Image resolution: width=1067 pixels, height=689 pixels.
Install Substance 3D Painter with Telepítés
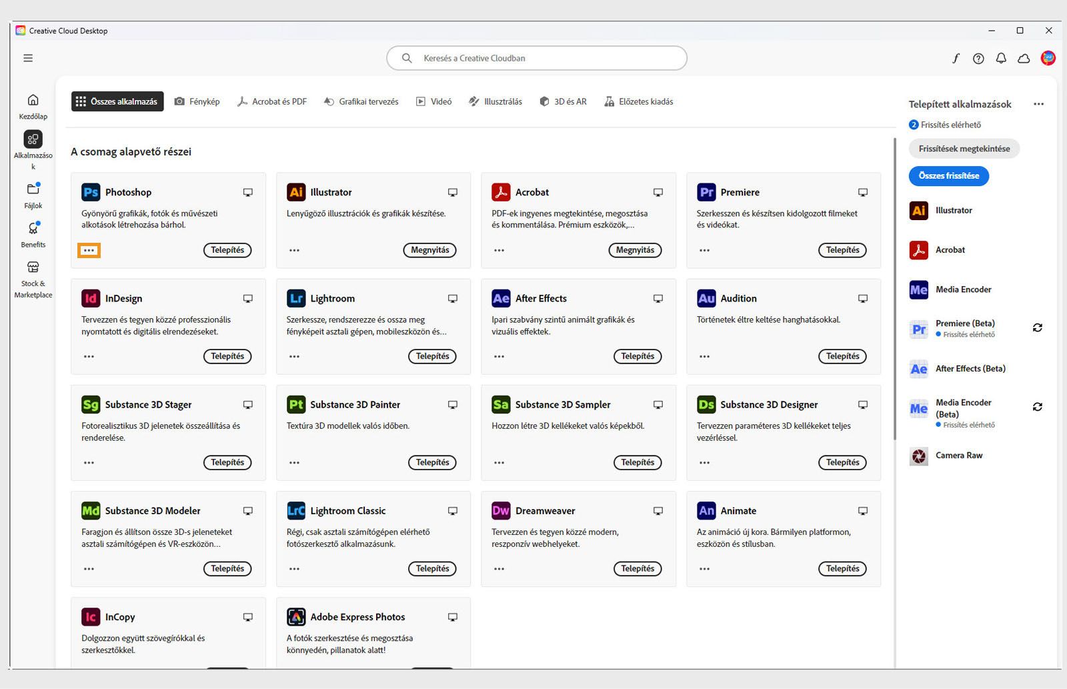tap(432, 463)
